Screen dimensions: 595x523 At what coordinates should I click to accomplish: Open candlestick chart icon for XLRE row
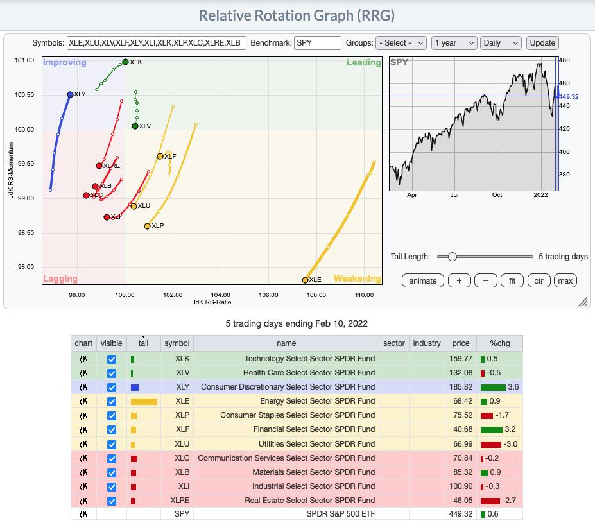83,501
